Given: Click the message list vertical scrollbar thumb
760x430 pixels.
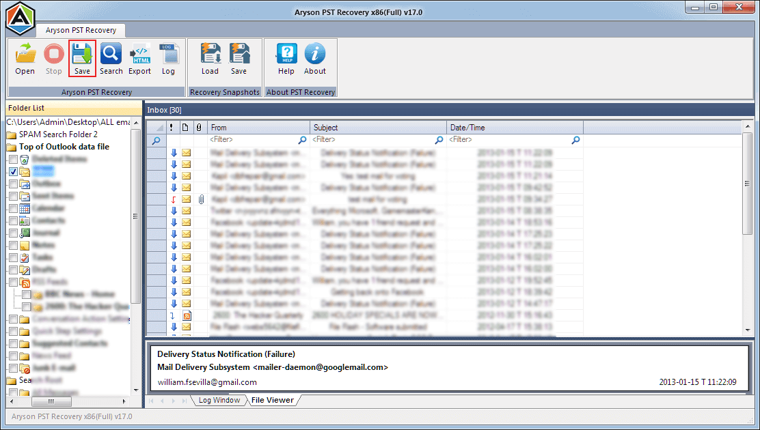Looking at the screenshot, I should tap(748, 183).
